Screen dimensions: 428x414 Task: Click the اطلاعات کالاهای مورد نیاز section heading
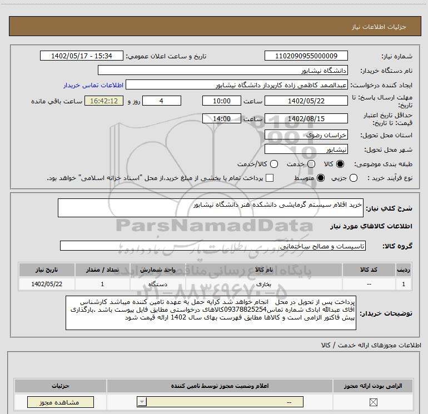371,226
